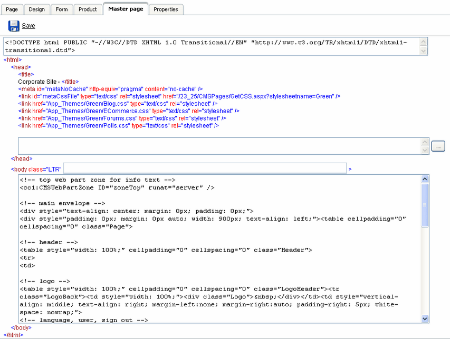Click the blue floppy disk Save icon
Image resolution: width=450 pixels, height=339 pixels.
tap(14, 26)
